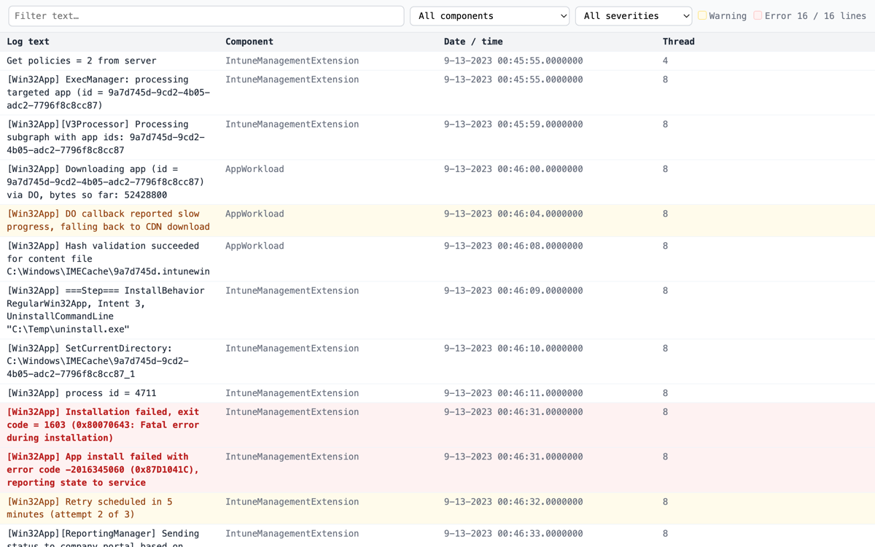Click the timestamp 9-13-2023 00:45:59.0000000

pyautogui.click(x=513, y=125)
